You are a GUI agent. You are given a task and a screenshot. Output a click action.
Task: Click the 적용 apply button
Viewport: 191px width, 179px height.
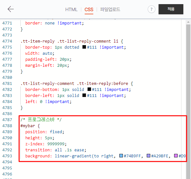(171, 9)
